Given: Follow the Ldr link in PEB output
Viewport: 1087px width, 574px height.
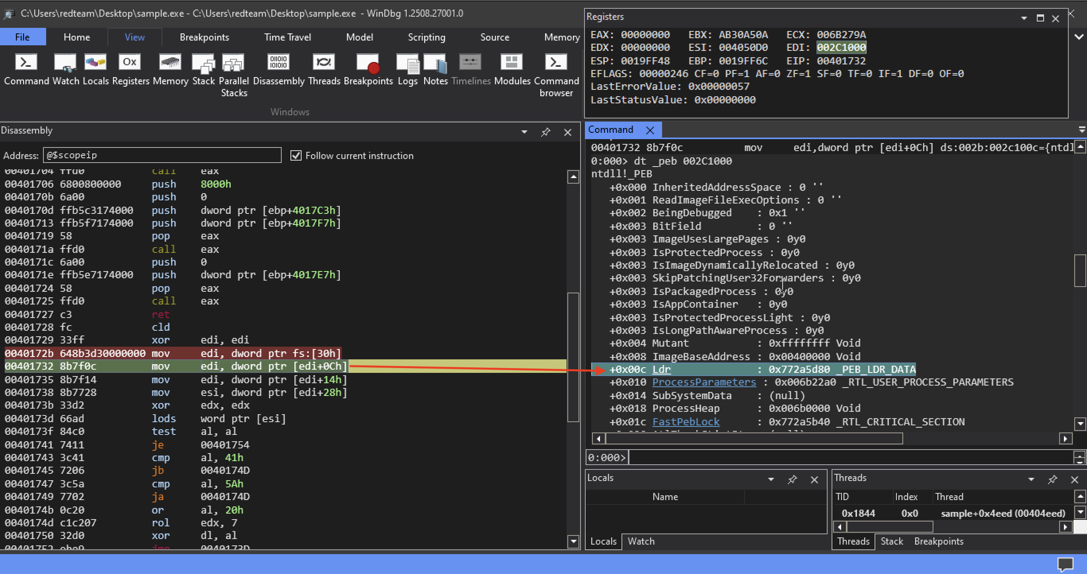Looking at the screenshot, I should (x=661, y=370).
